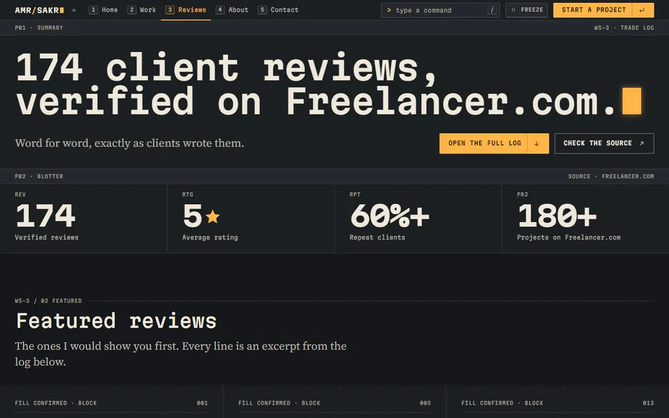Click the star icon next to rating 5
Viewport: 669px width, 418px height.
tap(213, 217)
